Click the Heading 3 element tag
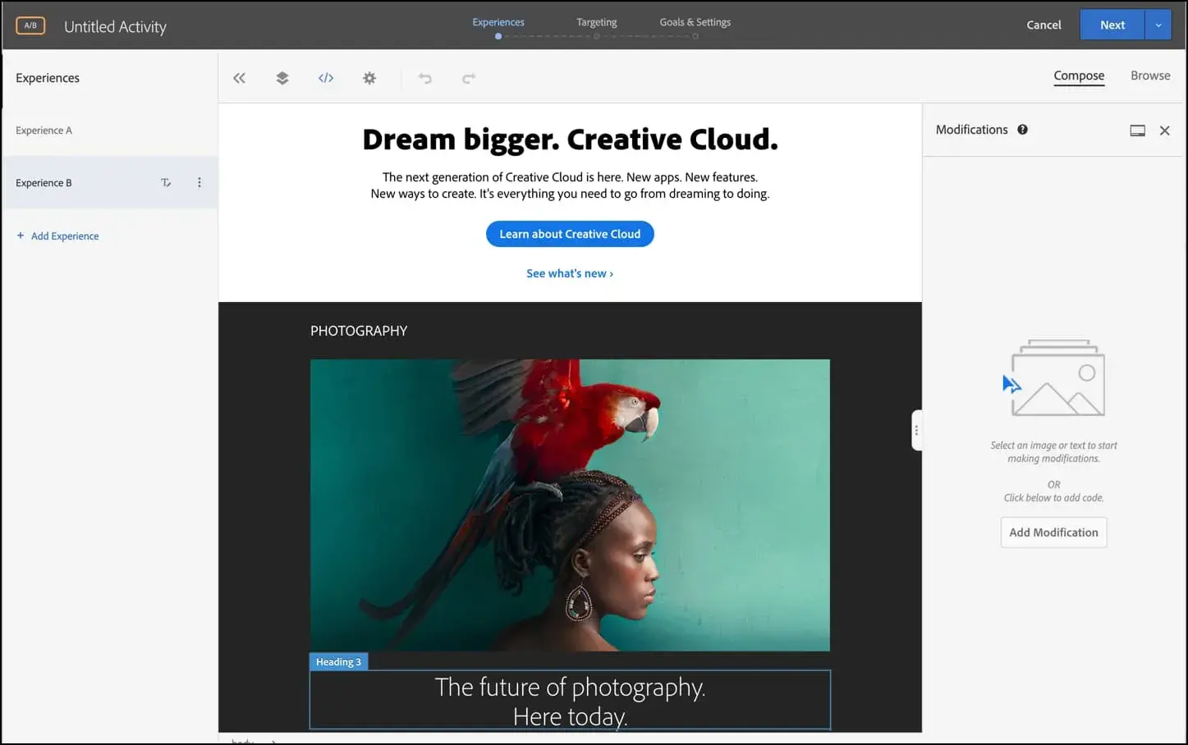 (338, 662)
